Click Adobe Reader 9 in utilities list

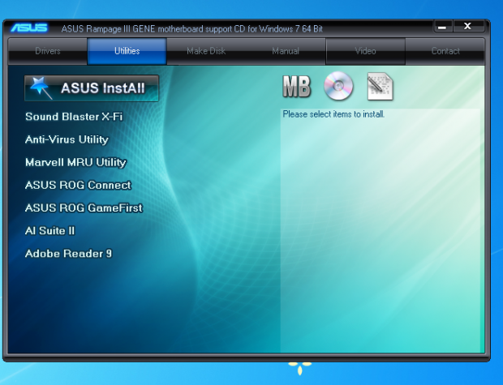(68, 254)
